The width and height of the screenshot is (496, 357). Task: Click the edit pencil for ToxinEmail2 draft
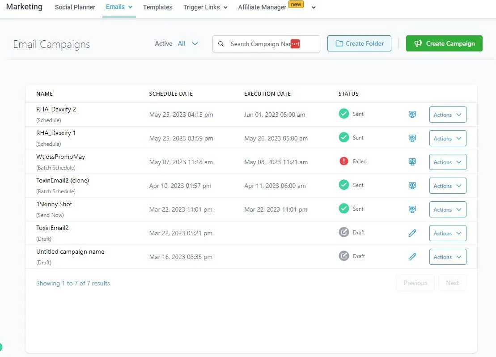[x=412, y=233]
